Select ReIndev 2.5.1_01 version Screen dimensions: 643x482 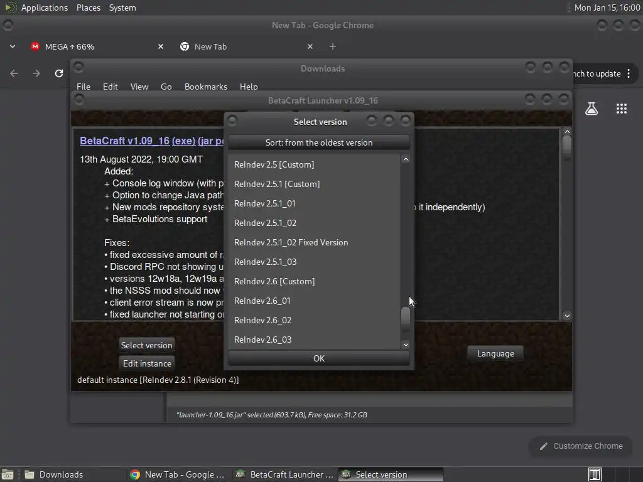[314, 203]
